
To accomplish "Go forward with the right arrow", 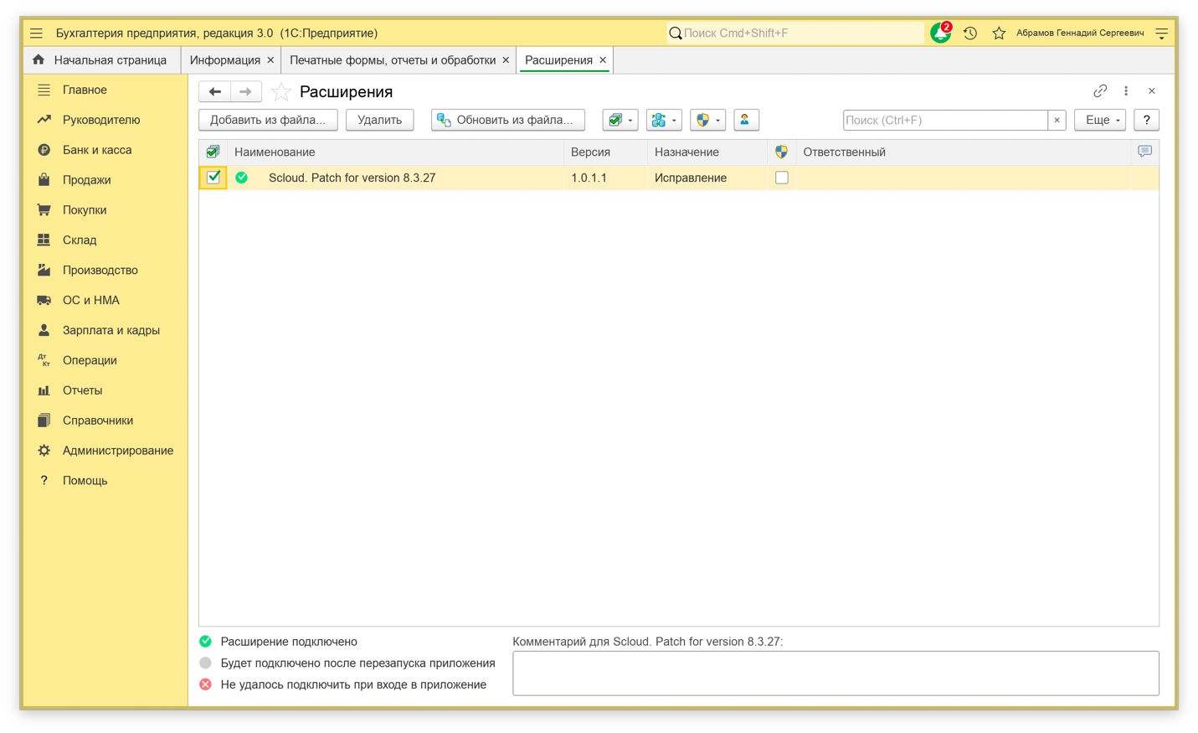I will [x=245, y=91].
